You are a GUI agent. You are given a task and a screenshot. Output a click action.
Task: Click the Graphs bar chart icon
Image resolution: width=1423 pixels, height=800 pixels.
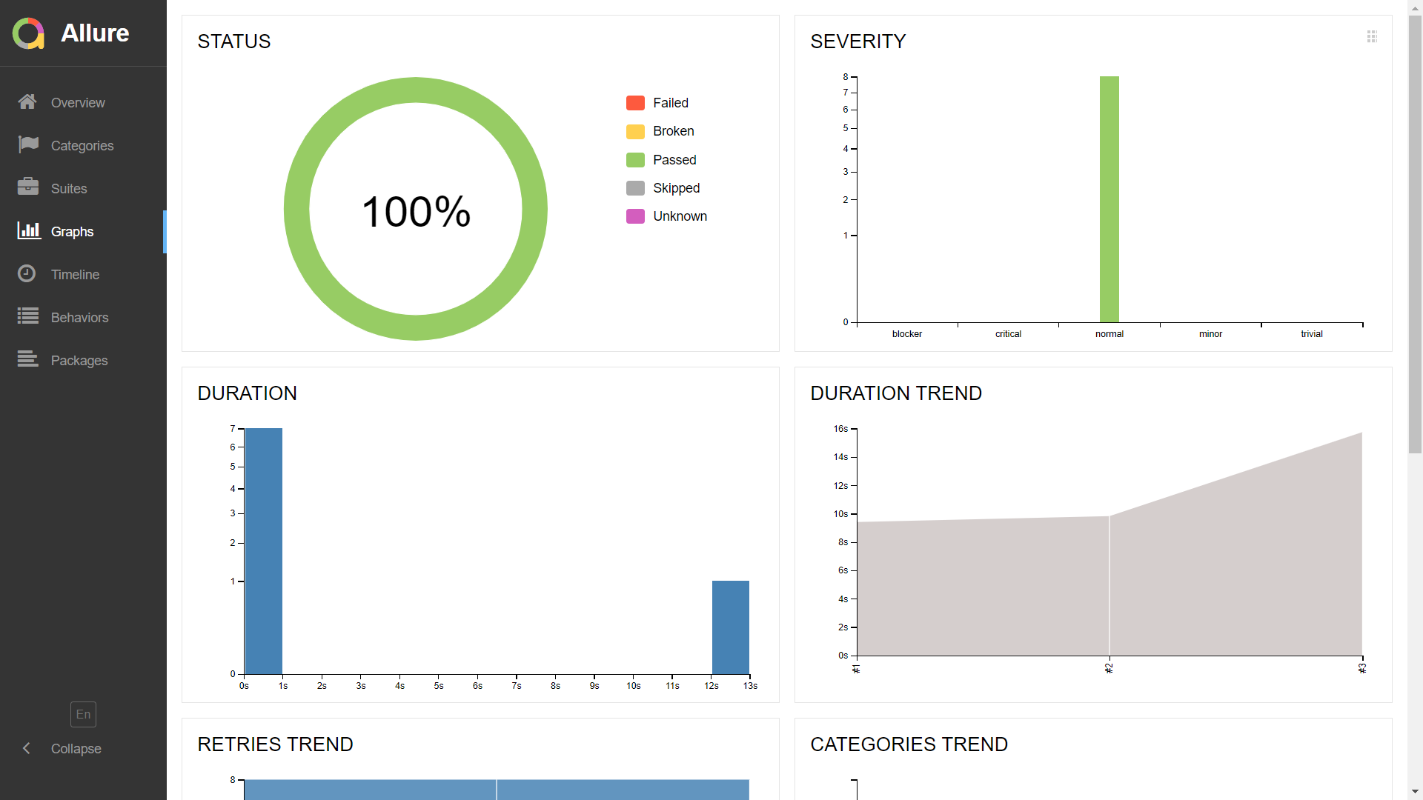pyautogui.click(x=29, y=230)
